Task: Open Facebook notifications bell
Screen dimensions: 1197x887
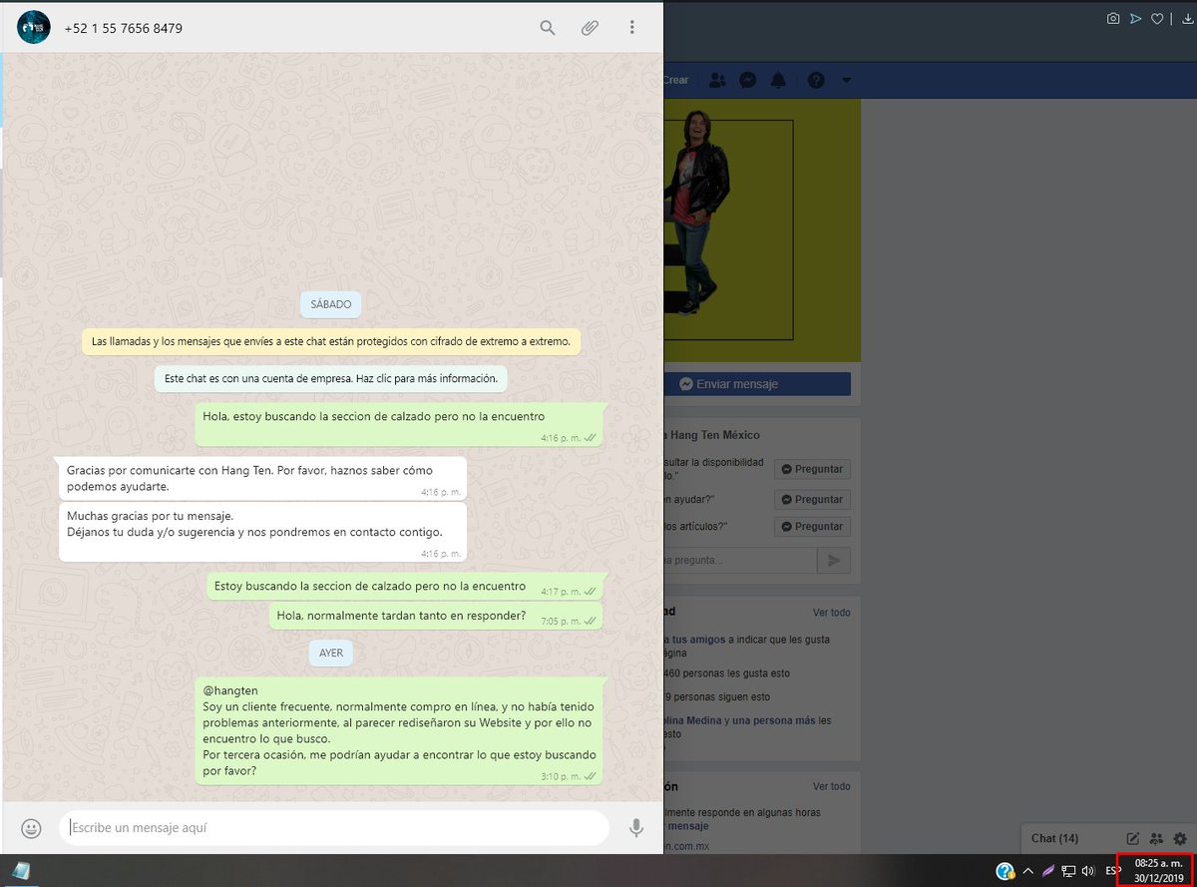Action: pyautogui.click(x=778, y=80)
